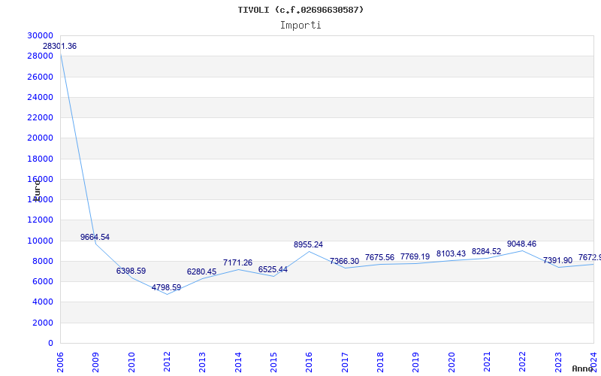Click the x-axis year 2022
601x376 pixels.
pyautogui.click(x=522, y=362)
